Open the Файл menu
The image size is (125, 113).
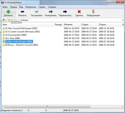5,7
